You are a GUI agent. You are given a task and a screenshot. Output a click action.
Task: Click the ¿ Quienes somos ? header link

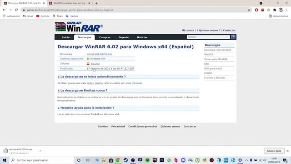[209, 30]
